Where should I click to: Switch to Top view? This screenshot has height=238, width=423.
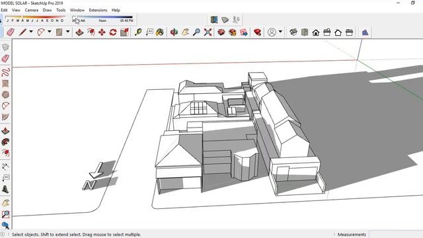pyautogui.click(x=305, y=32)
